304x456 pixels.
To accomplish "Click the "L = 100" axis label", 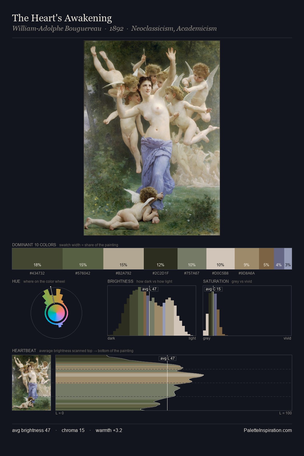I will pos(285,413).
